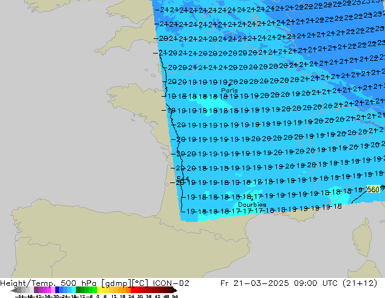This screenshot has width=385, height=298.
Task: Click the ICON-D2 model name
Action: click(x=171, y=283)
